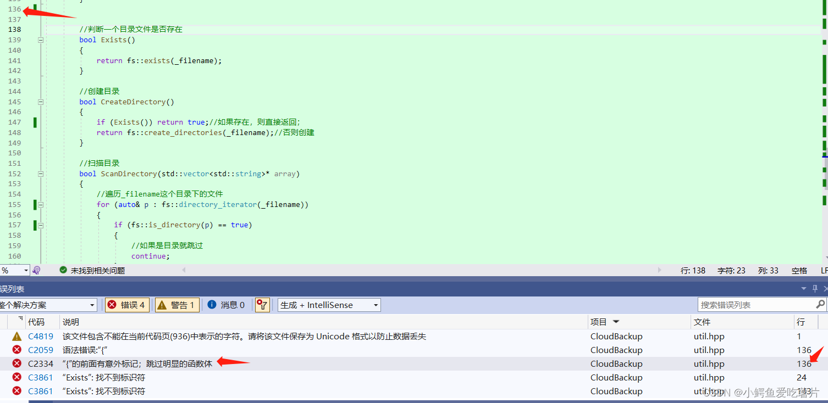Screen dimensions: 828x403
Task: Click the 行: 138 status indicator
Action: 693,270
